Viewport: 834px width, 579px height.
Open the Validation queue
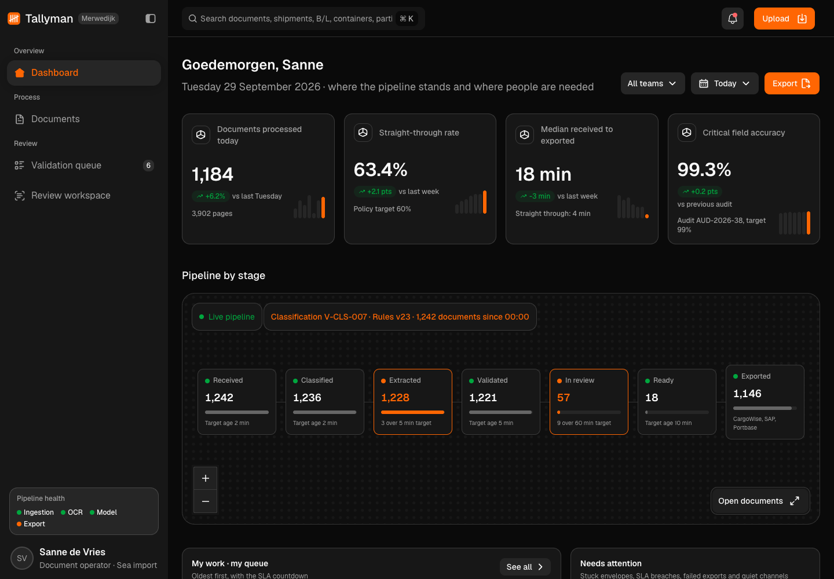84,166
